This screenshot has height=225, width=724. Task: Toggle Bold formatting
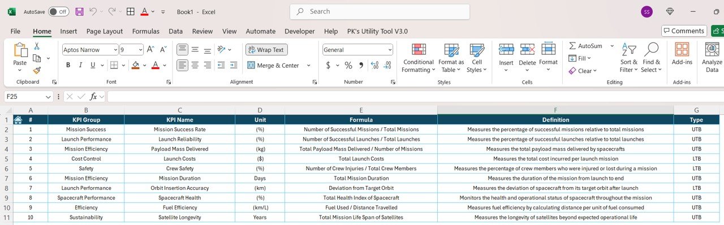68,65
